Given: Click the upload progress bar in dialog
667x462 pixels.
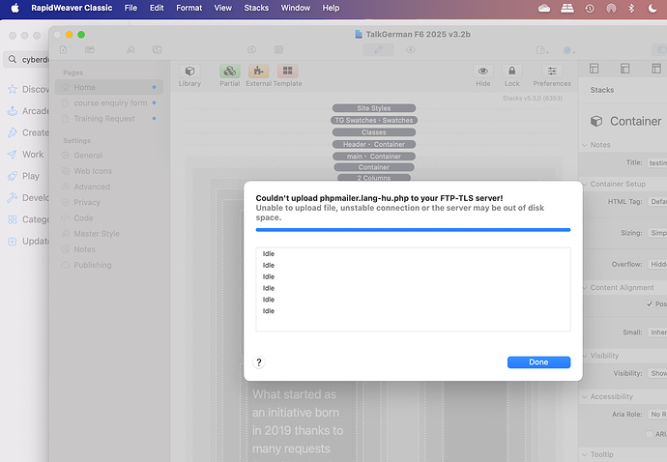Looking at the screenshot, I should pyautogui.click(x=413, y=230).
